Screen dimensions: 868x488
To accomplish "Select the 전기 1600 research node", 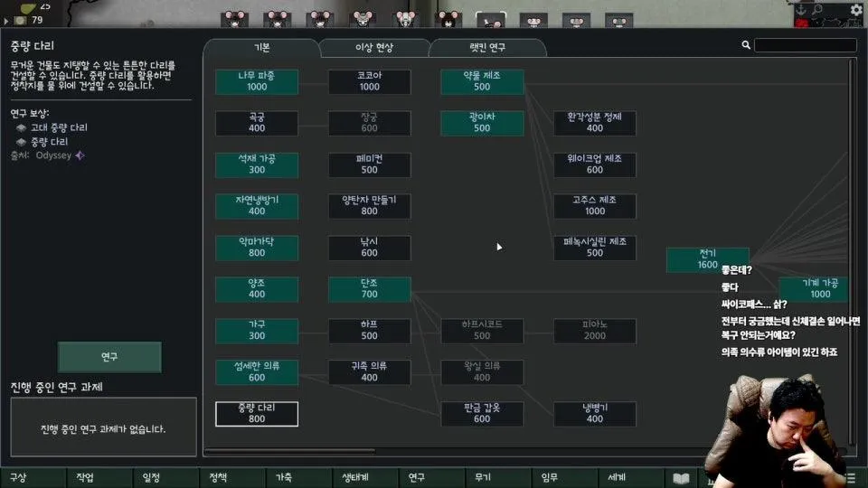I will click(x=707, y=259).
